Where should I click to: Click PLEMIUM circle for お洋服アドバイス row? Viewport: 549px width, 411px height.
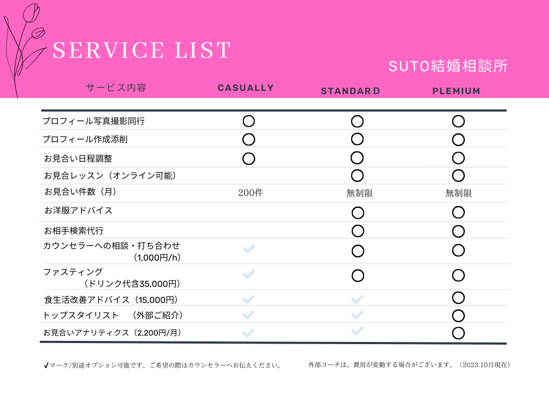click(x=458, y=212)
